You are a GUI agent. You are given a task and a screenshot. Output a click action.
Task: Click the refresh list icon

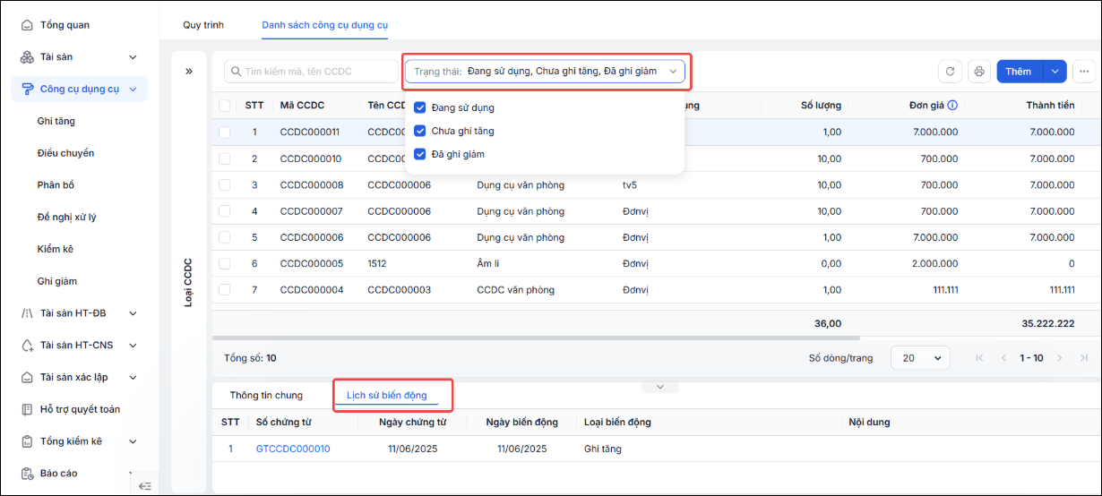(951, 72)
